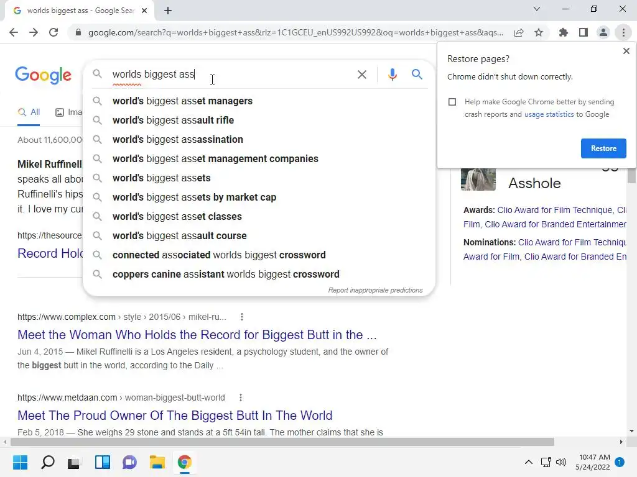Click the horizontal scrollbar at the bottom
This screenshot has height=477, width=637.
click(282, 442)
